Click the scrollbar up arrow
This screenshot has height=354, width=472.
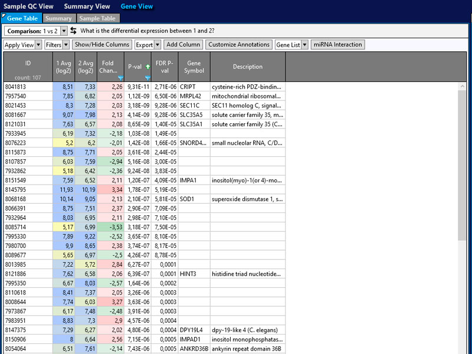coord(462,87)
